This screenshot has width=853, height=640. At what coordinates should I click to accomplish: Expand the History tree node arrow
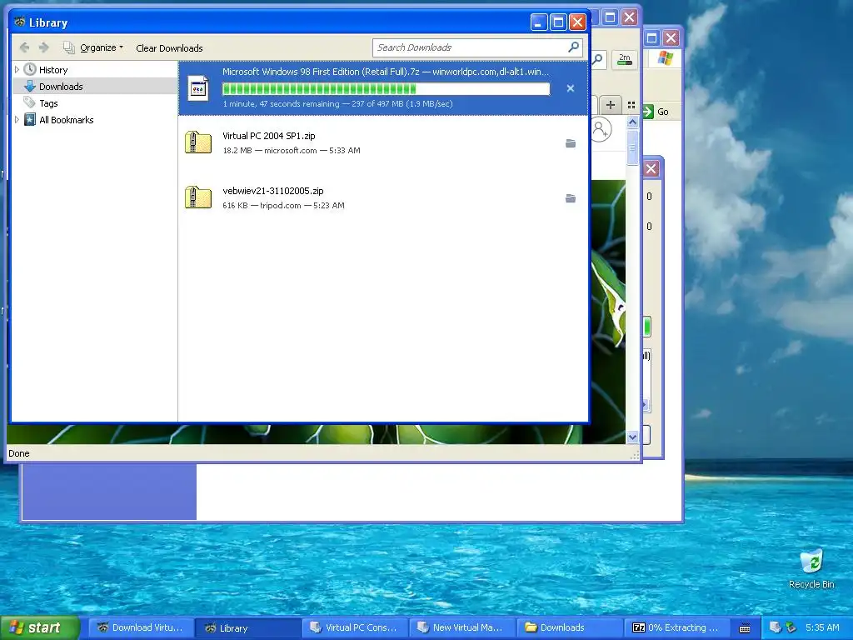coord(17,70)
